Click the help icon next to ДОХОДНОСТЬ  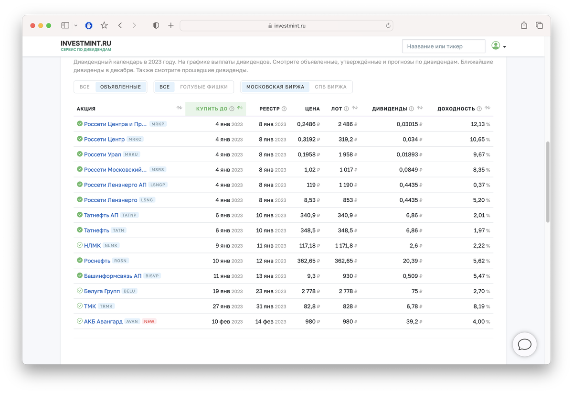pos(479,109)
